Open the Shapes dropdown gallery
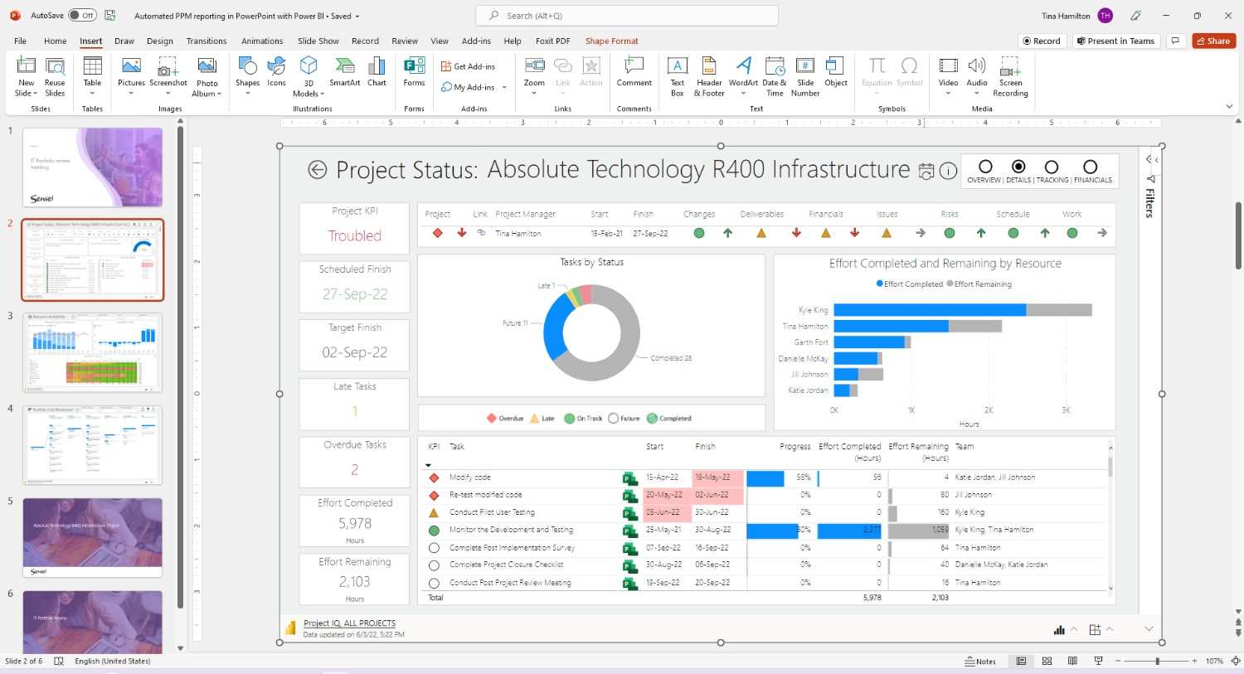The width and height of the screenshot is (1244, 674). [x=247, y=93]
